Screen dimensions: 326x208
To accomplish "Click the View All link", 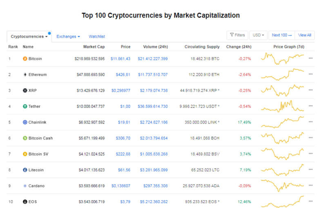I will pos(305,35).
